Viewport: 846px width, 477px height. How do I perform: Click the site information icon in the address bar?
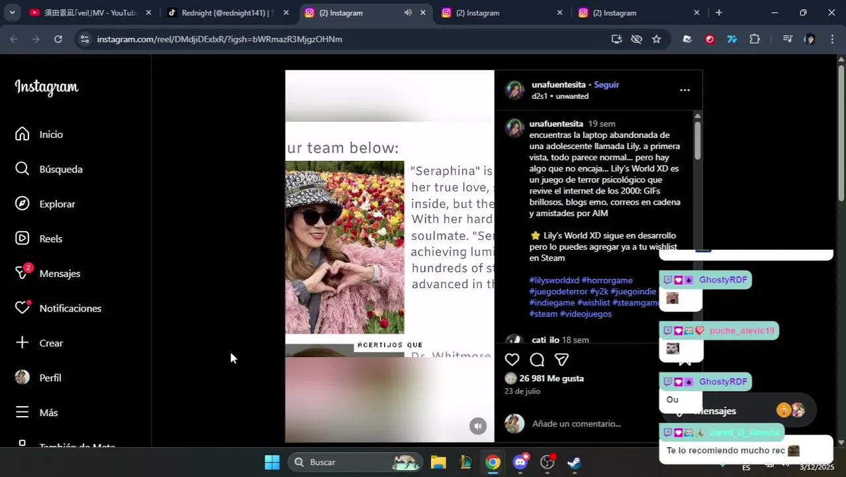tap(84, 39)
